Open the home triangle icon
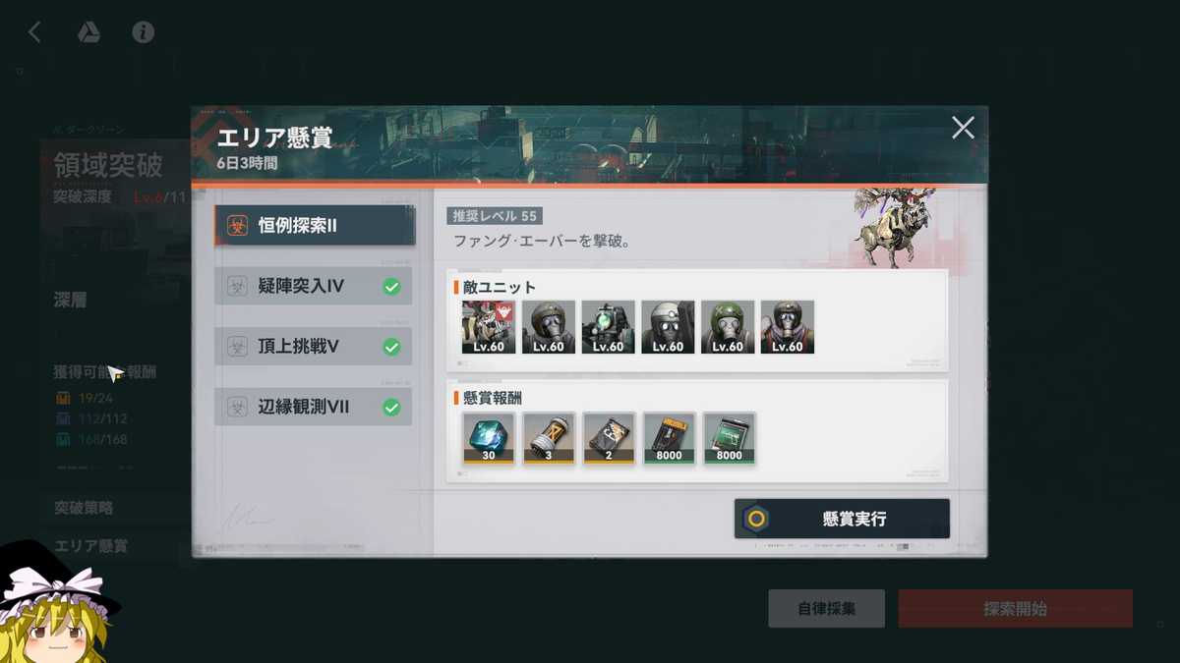Image resolution: width=1180 pixels, height=663 pixels. [88, 32]
